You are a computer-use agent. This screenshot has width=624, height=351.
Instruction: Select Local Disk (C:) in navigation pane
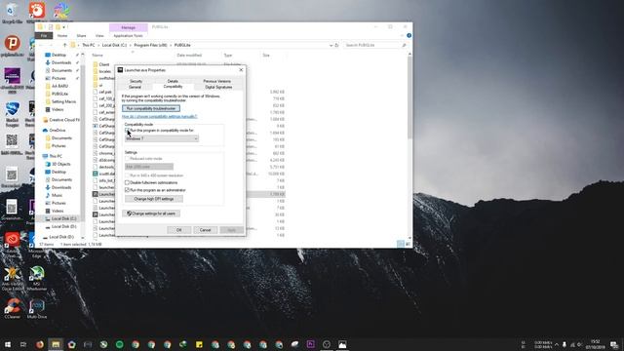tap(63, 218)
